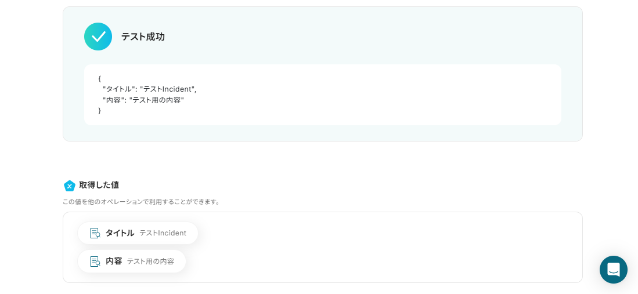Screen dimensions: 638x294
Task: Select the 内容 value chip
Action: click(x=132, y=262)
